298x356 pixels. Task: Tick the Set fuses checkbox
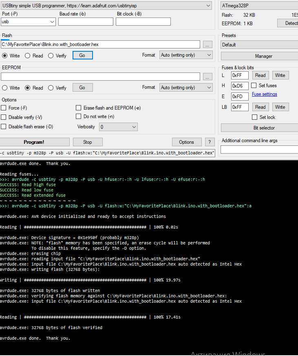[x=254, y=86]
